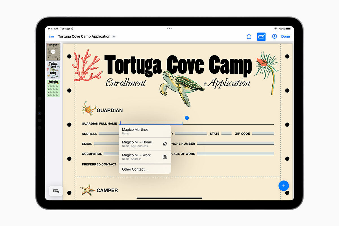Tap the blue more options dot above field

pyautogui.click(x=186, y=118)
